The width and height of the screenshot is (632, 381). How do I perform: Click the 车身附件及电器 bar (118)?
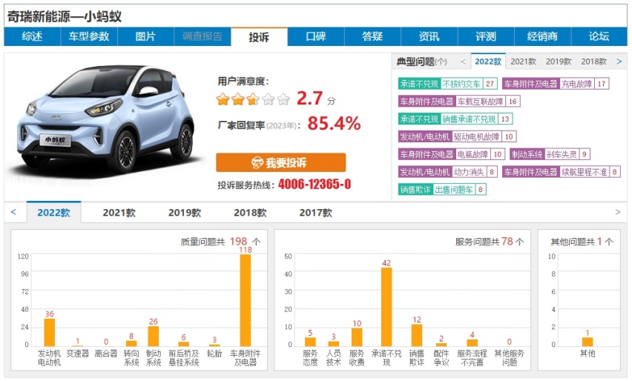[x=246, y=300]
